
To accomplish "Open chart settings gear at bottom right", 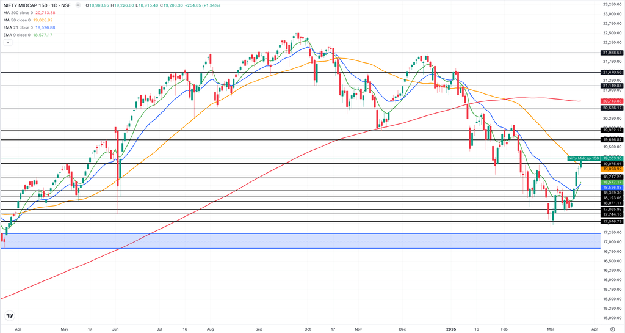I will tap(612, 328).
